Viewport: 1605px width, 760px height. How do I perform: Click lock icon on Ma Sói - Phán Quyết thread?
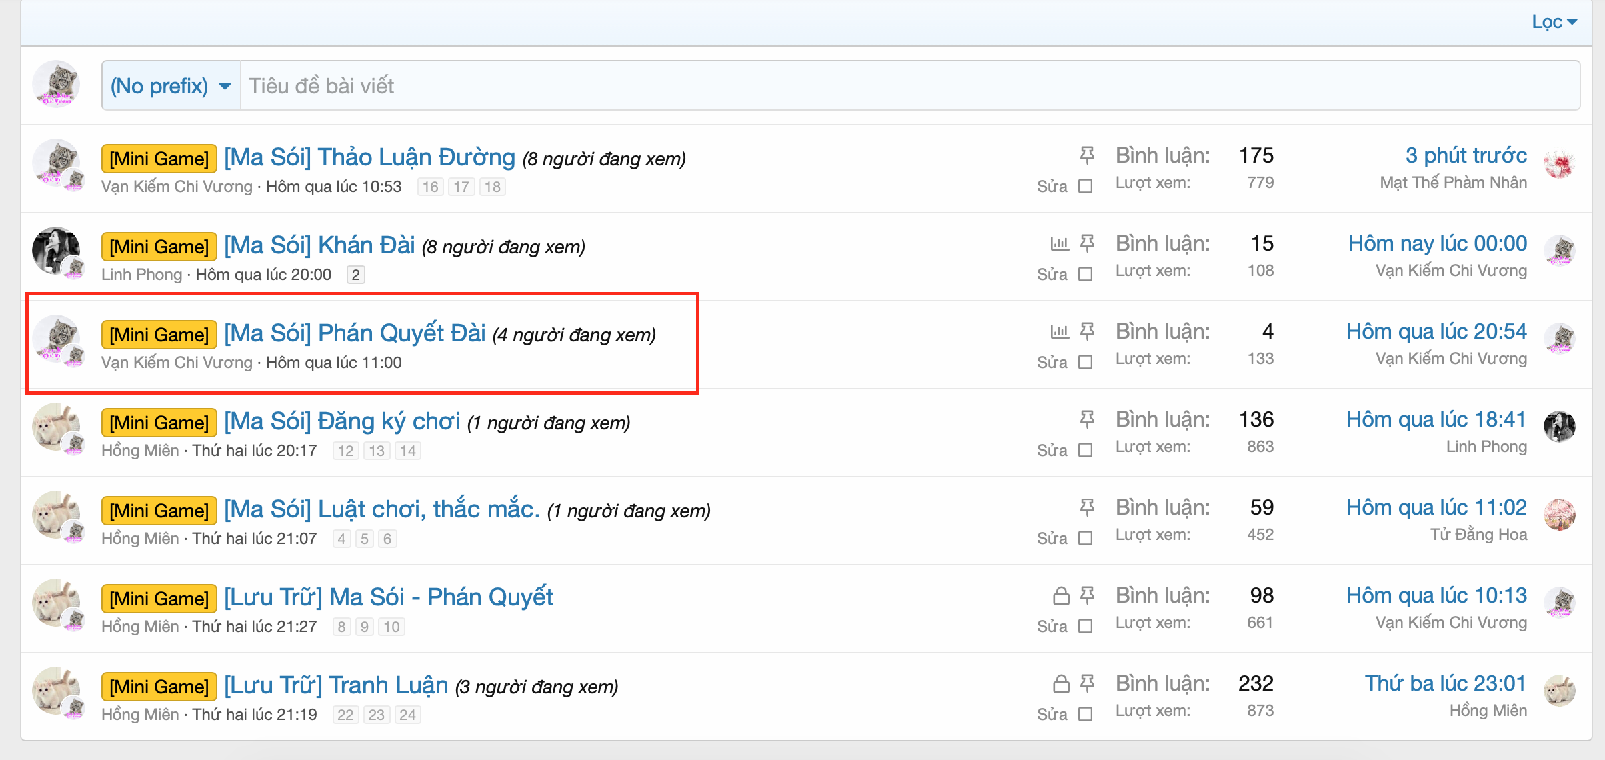(1061, 595)
